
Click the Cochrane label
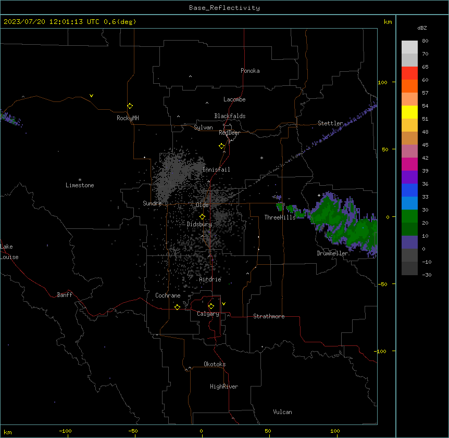pos(168,295)
